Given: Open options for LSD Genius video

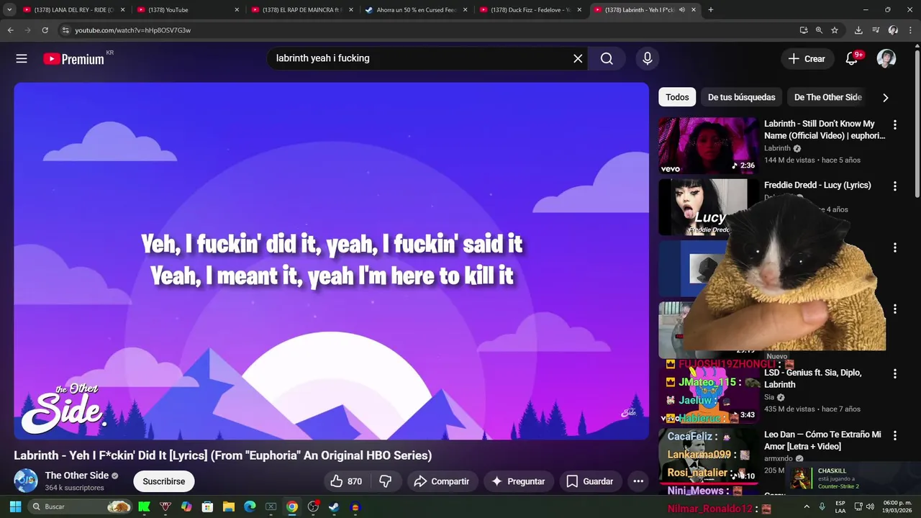Looking at the screenshot, I should [895, 373].
